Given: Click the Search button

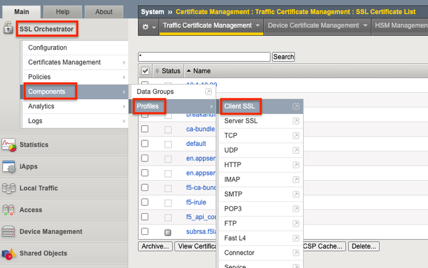Looking at the screenshot, I should [283, 56].
